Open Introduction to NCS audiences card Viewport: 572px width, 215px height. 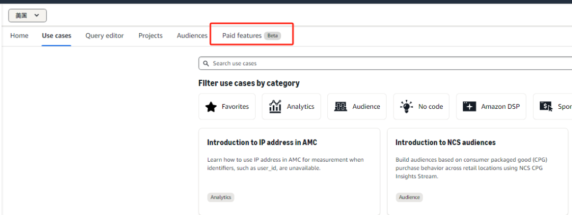pos(445,143)
